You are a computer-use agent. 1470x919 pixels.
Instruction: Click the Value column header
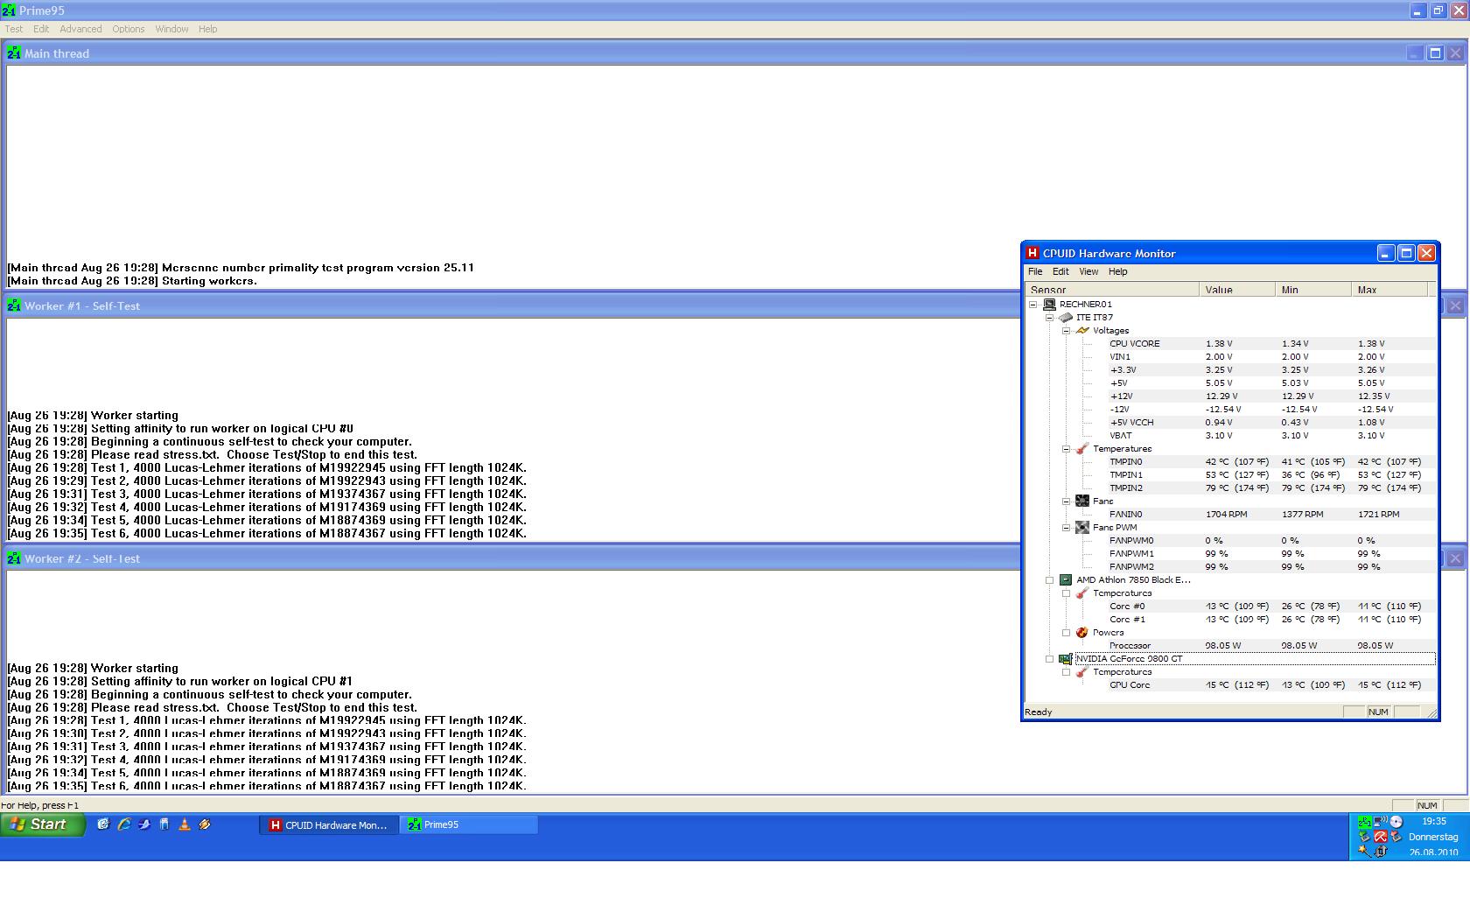1237,290
